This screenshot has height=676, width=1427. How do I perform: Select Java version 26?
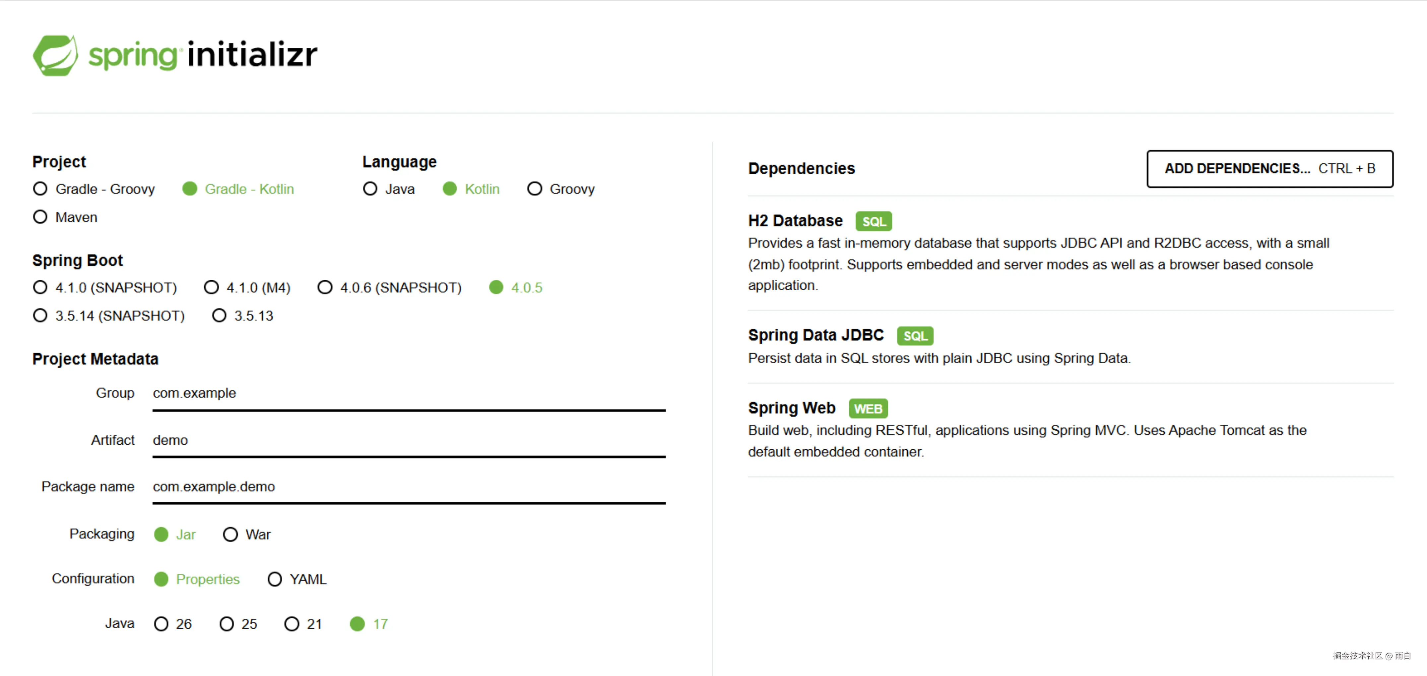tap(161, 624)
